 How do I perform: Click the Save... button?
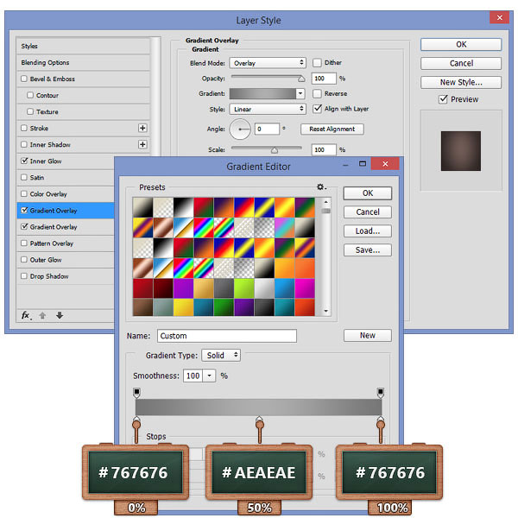[368, 250]
